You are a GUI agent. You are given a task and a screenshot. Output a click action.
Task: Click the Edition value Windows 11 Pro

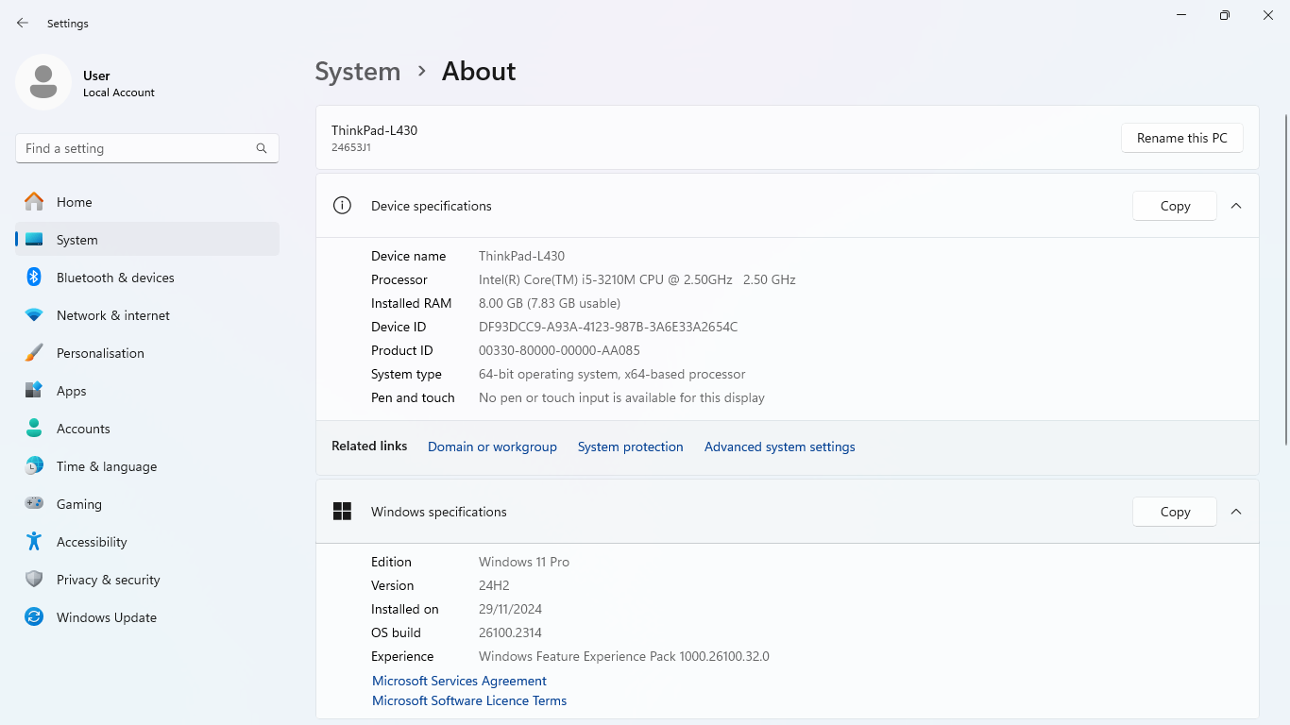524,562
